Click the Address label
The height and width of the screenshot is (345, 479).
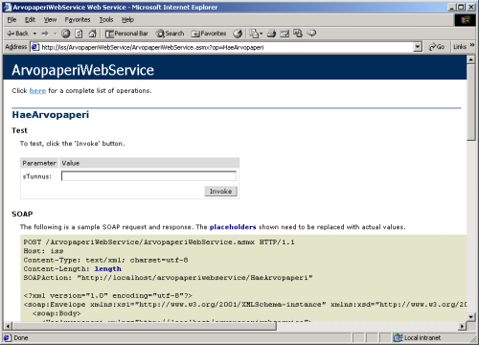(16, 47)
